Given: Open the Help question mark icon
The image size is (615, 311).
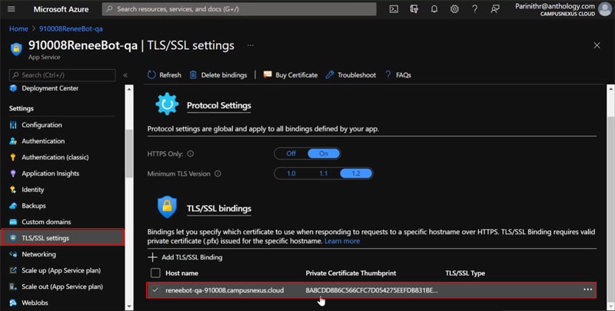Looking at the screenshot, I should tap(474, 9).
